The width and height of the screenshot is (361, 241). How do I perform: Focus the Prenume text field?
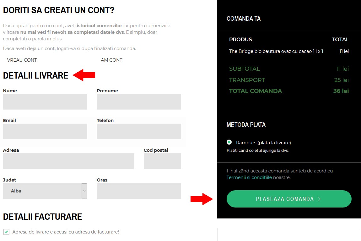[x=139, y=102]
